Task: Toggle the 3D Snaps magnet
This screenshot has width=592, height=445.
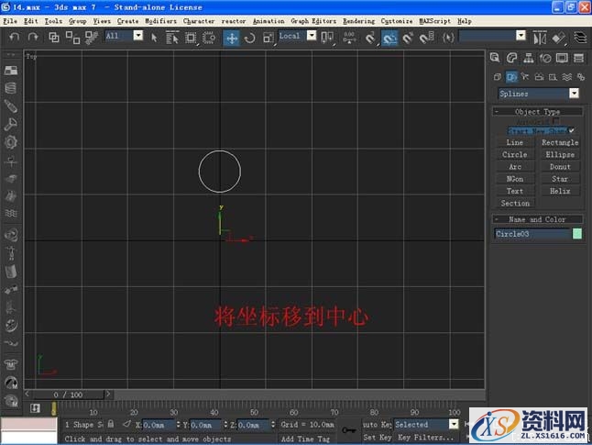Action: click(x=371, y=38)
